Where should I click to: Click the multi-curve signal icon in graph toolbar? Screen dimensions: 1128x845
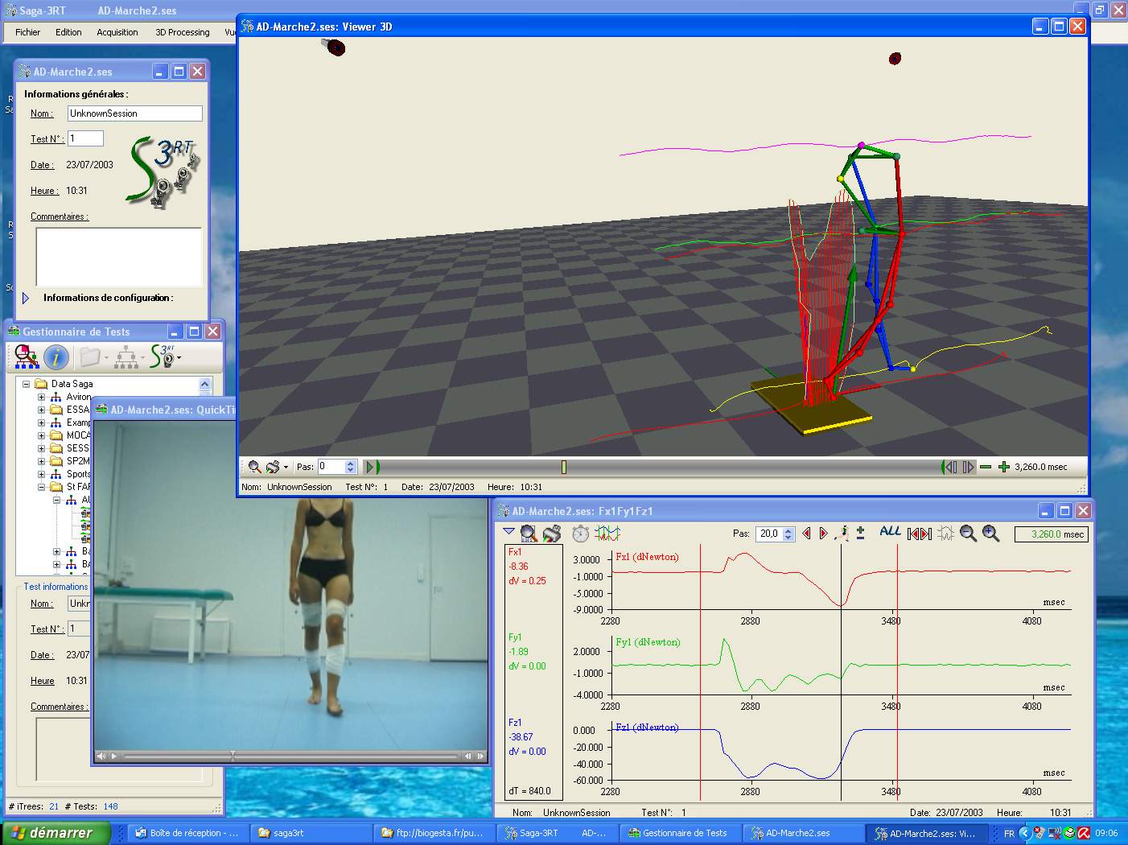point(607,533)
